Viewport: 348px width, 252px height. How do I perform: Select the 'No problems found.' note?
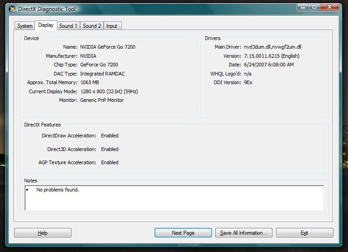click(58, 190)
